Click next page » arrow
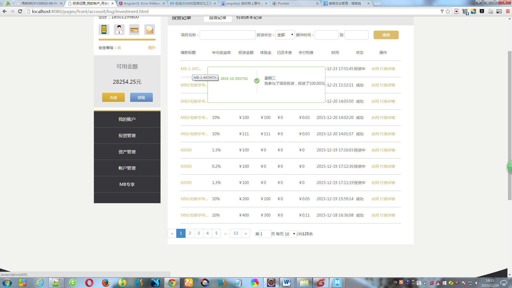The image size is (512, 288). [246, 233]
